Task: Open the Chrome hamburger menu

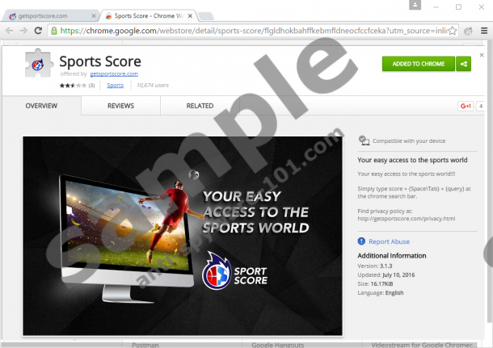Action: coord(483,31)
